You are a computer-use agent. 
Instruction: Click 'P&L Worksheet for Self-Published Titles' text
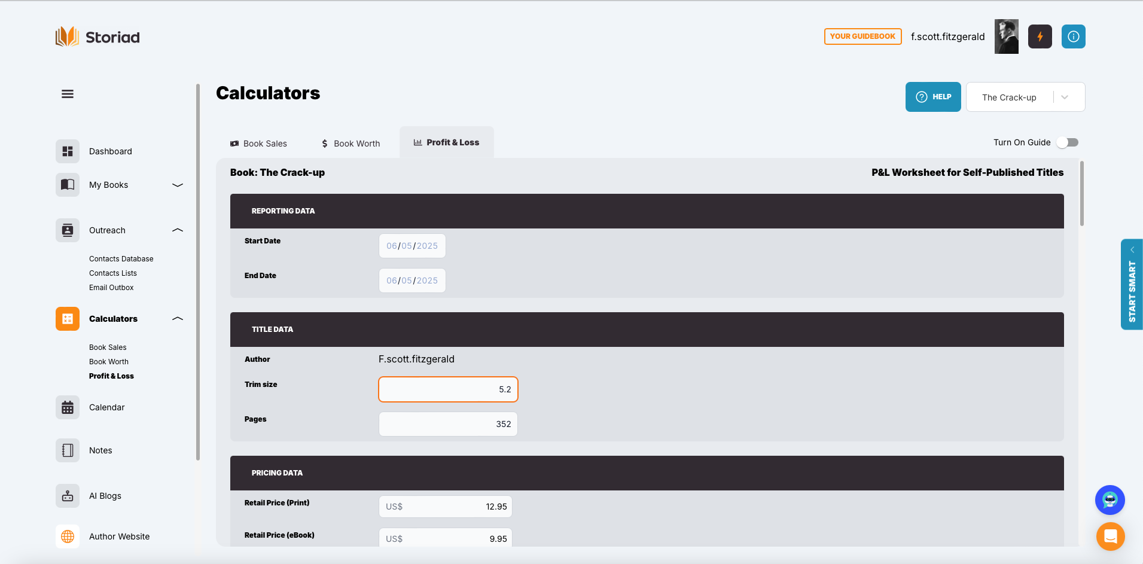[967, 172]
